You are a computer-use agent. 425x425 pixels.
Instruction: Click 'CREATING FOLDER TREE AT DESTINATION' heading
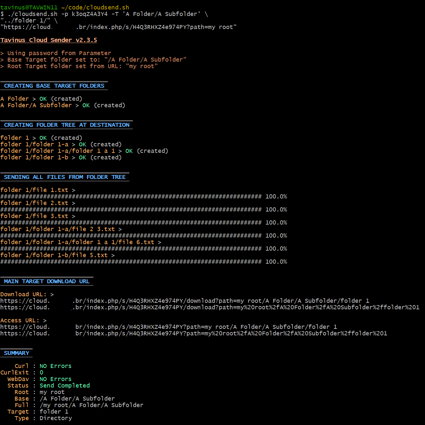(x=66, y=125)
